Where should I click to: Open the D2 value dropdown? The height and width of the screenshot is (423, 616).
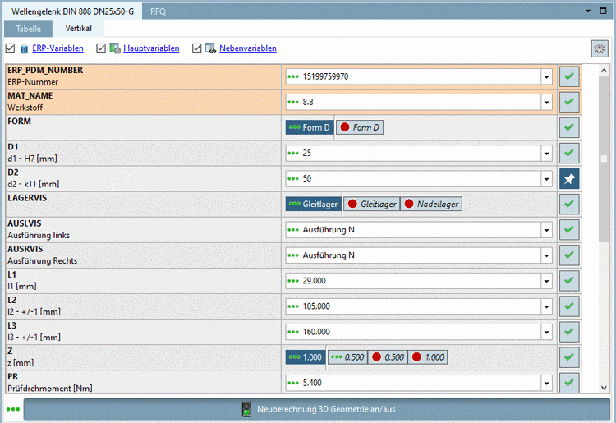(546, 179)
